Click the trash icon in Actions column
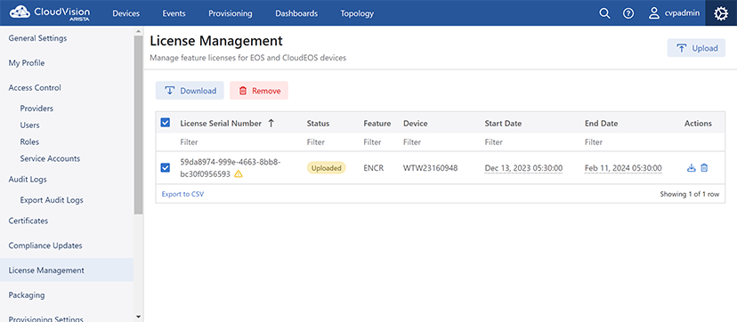737x322 pixels. pyautogui.click(x=704, y=167)
